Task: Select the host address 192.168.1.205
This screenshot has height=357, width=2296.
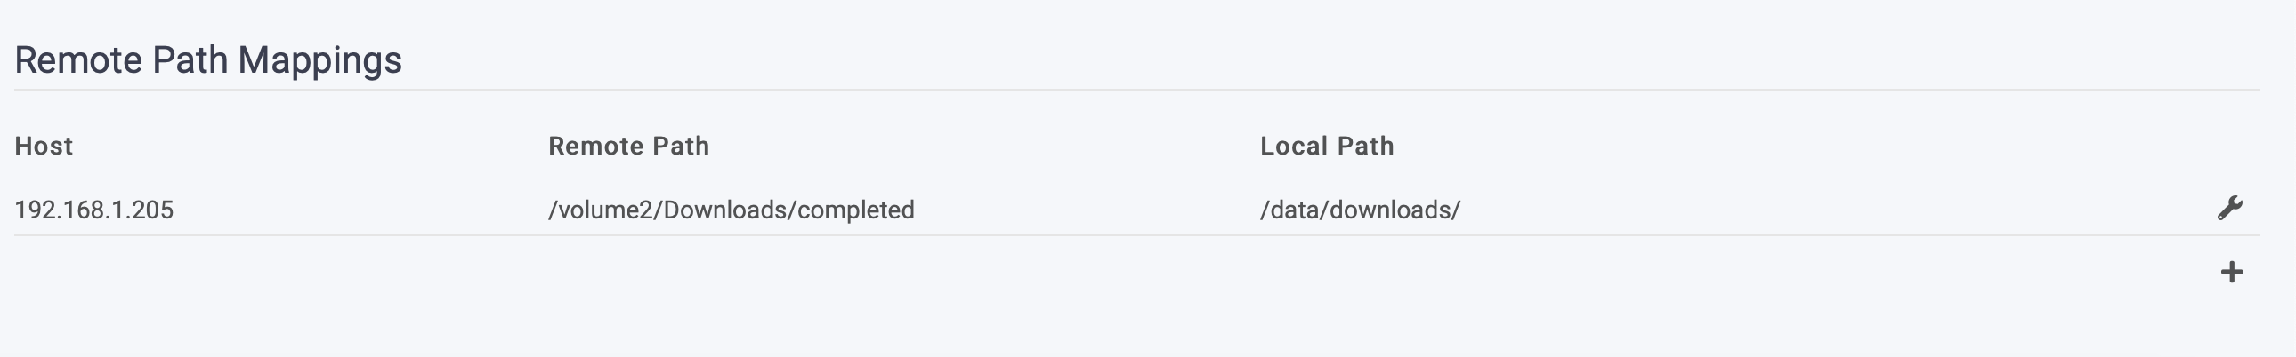Action: [93, 210]
